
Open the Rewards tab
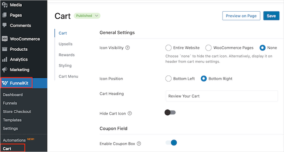pos(66,55)
